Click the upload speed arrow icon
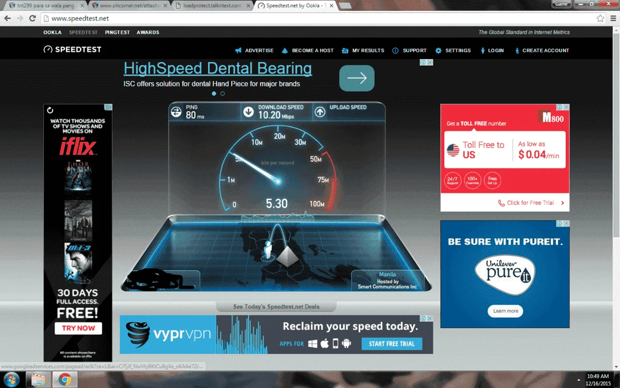 coord(320,112)
